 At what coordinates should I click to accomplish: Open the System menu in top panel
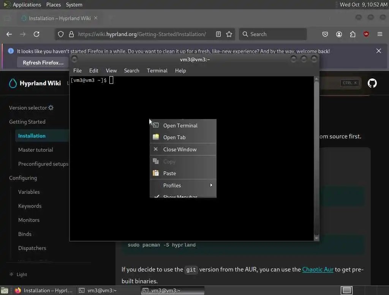coord(74,5)
